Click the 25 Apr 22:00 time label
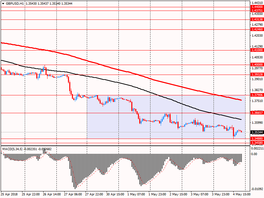 pos(31,194)
